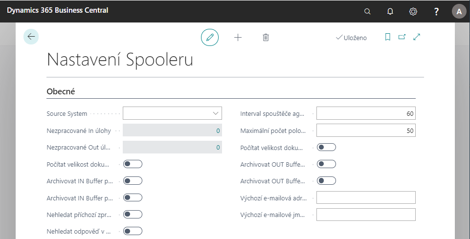Click the bookmark icon
The image size is (470, 239).
(388, 37)
